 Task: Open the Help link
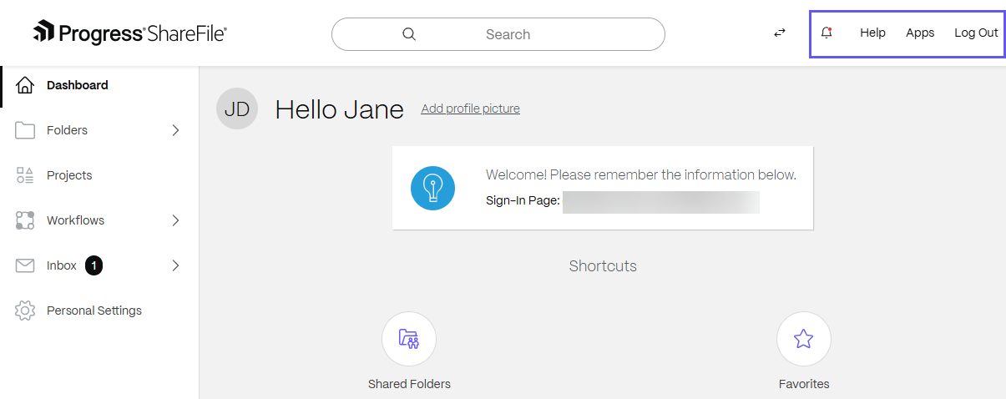[872, 33]
